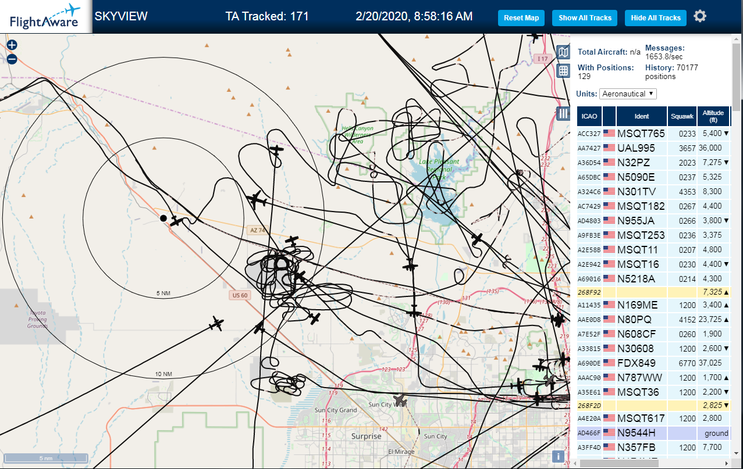Select the 268F2D unidentified aircraft row
This screenshot has width=743, height=469.
(x=653, y=405)
